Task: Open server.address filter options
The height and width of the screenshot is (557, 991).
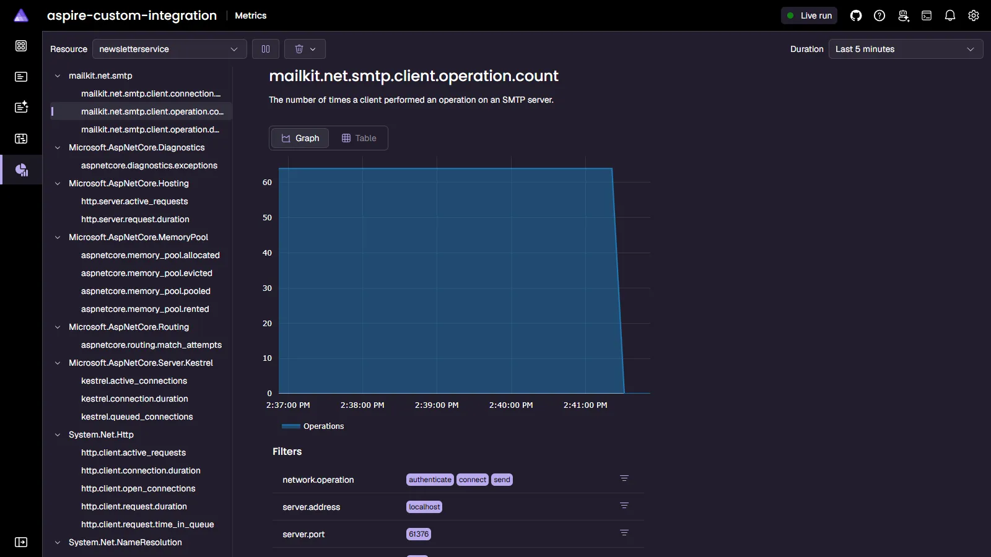Action: [x=624, y=506]
